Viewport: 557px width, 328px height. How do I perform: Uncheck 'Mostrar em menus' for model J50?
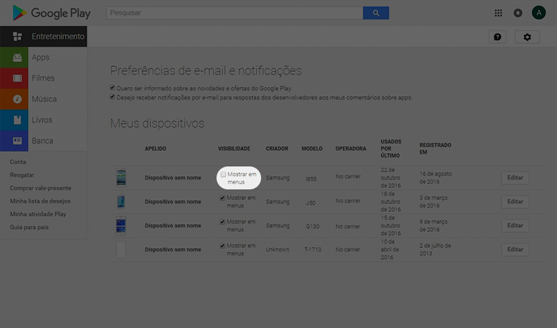(x=223, y=198)
